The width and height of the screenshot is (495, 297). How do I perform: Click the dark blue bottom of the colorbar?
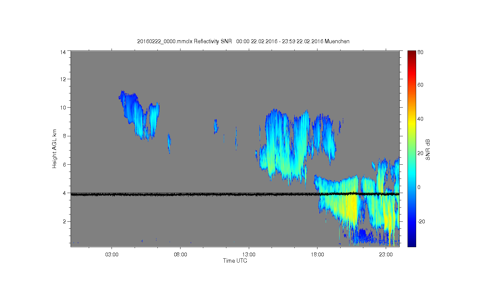412,244
